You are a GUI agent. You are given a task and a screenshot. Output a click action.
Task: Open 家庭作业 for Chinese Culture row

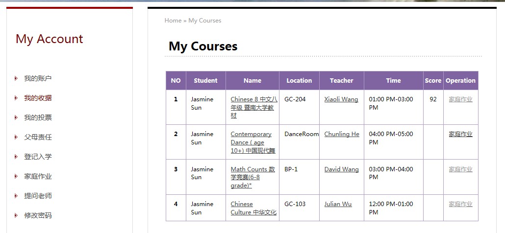coord(460,204)
